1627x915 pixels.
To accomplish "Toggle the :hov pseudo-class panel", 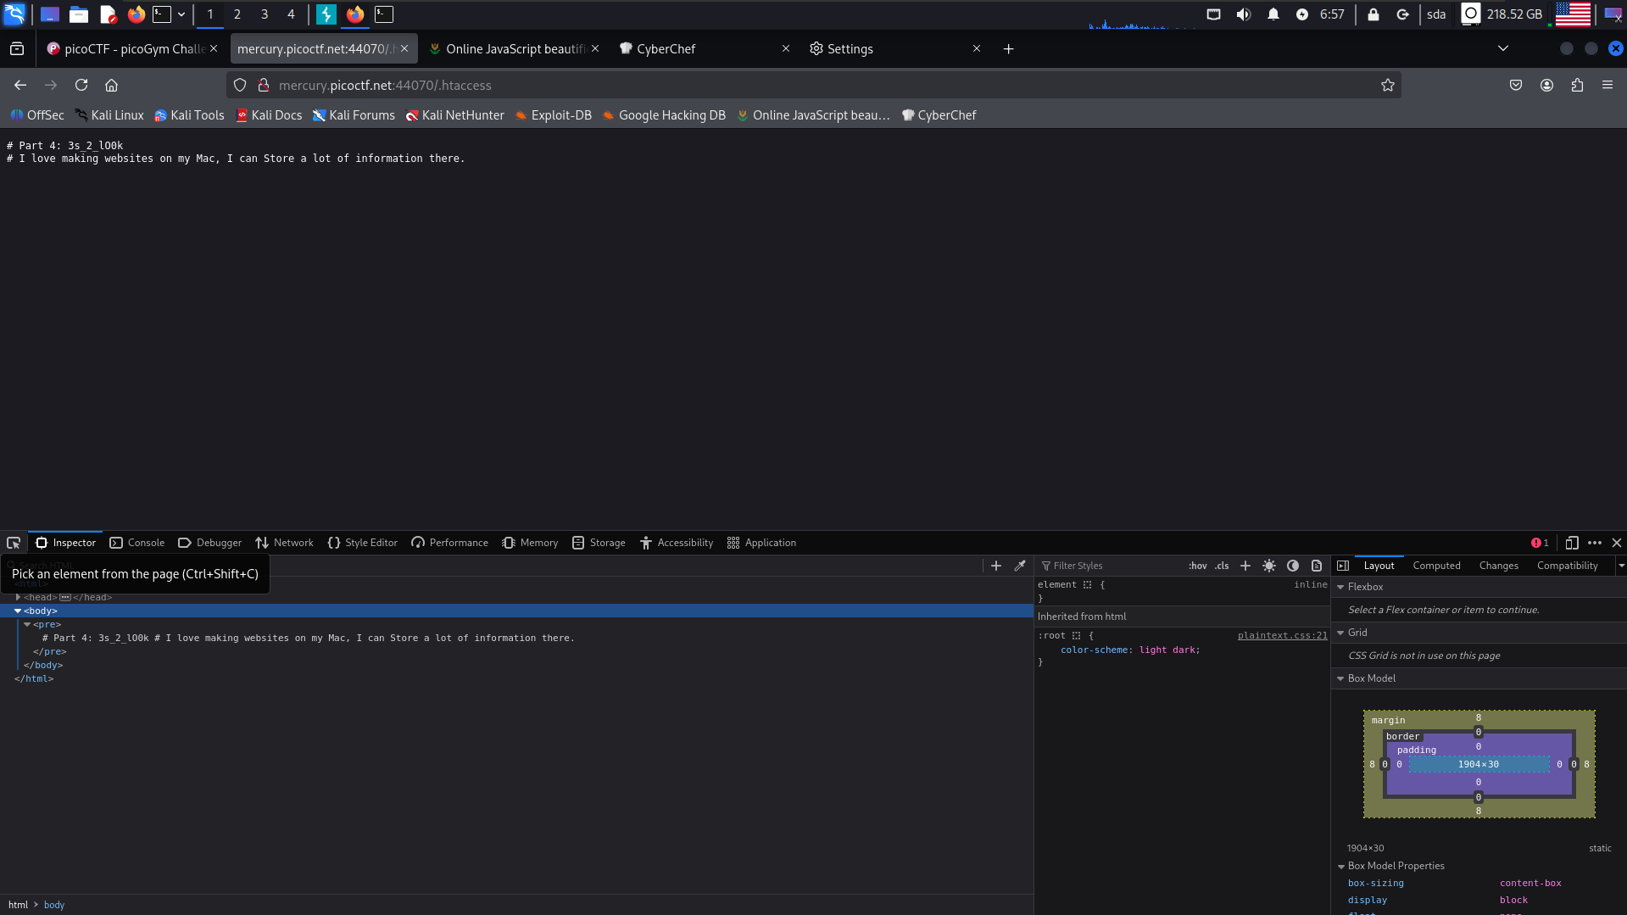I will point(1197,566).
